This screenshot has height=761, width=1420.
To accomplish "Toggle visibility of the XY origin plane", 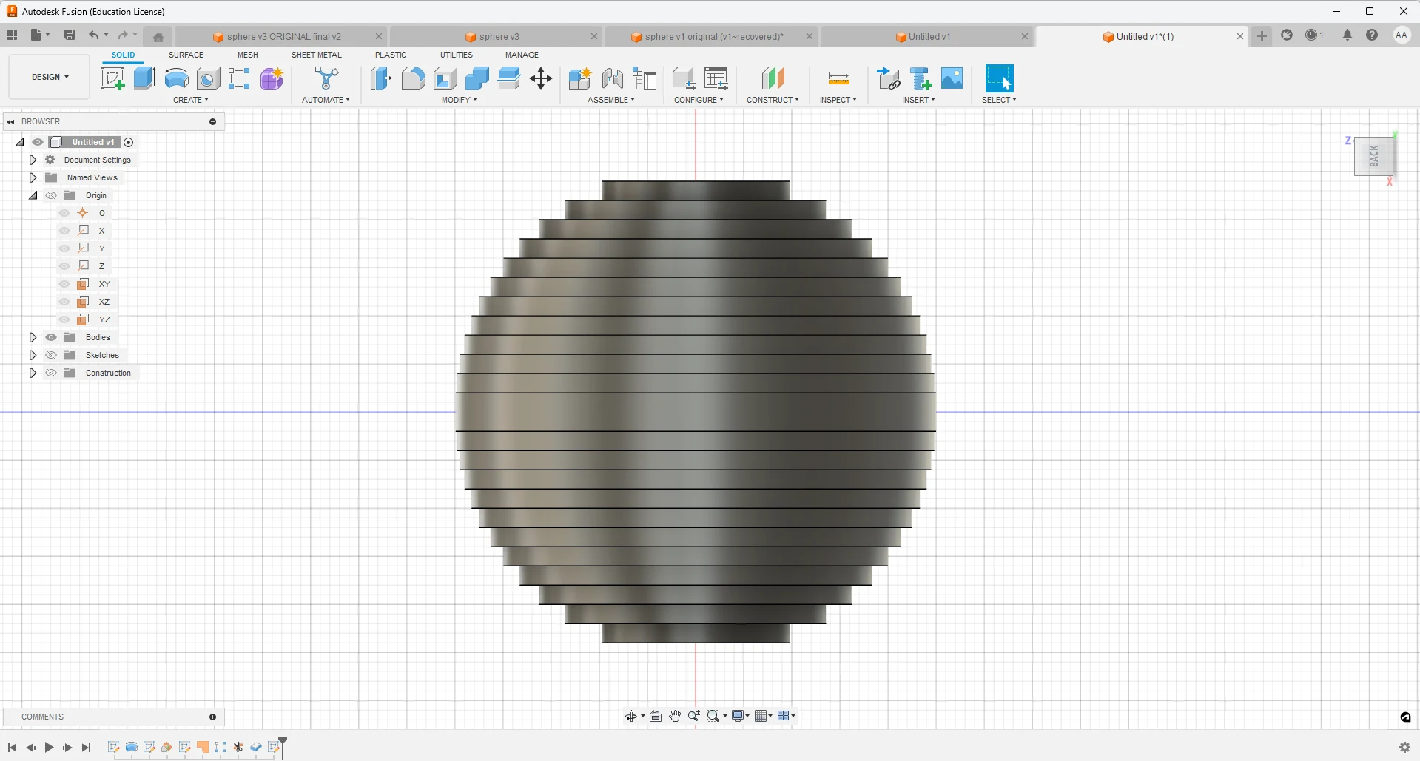I will pos(64,284).
